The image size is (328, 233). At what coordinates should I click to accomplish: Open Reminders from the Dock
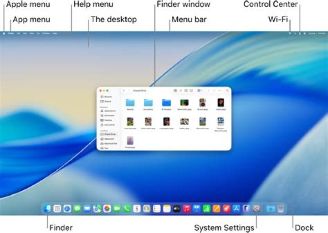point(157,208)
